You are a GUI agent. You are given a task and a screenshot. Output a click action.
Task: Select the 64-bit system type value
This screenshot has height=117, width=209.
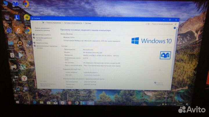coord(102,63)
